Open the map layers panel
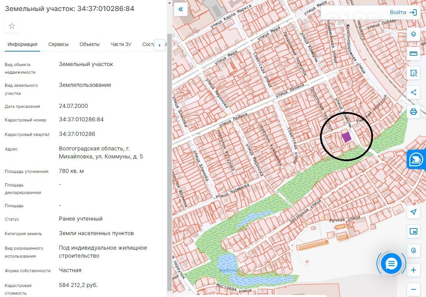The width and height of the screenshot is (426, 297). (413, 34)
